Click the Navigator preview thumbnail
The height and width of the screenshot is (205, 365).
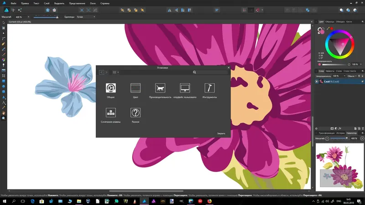point(339,167)
